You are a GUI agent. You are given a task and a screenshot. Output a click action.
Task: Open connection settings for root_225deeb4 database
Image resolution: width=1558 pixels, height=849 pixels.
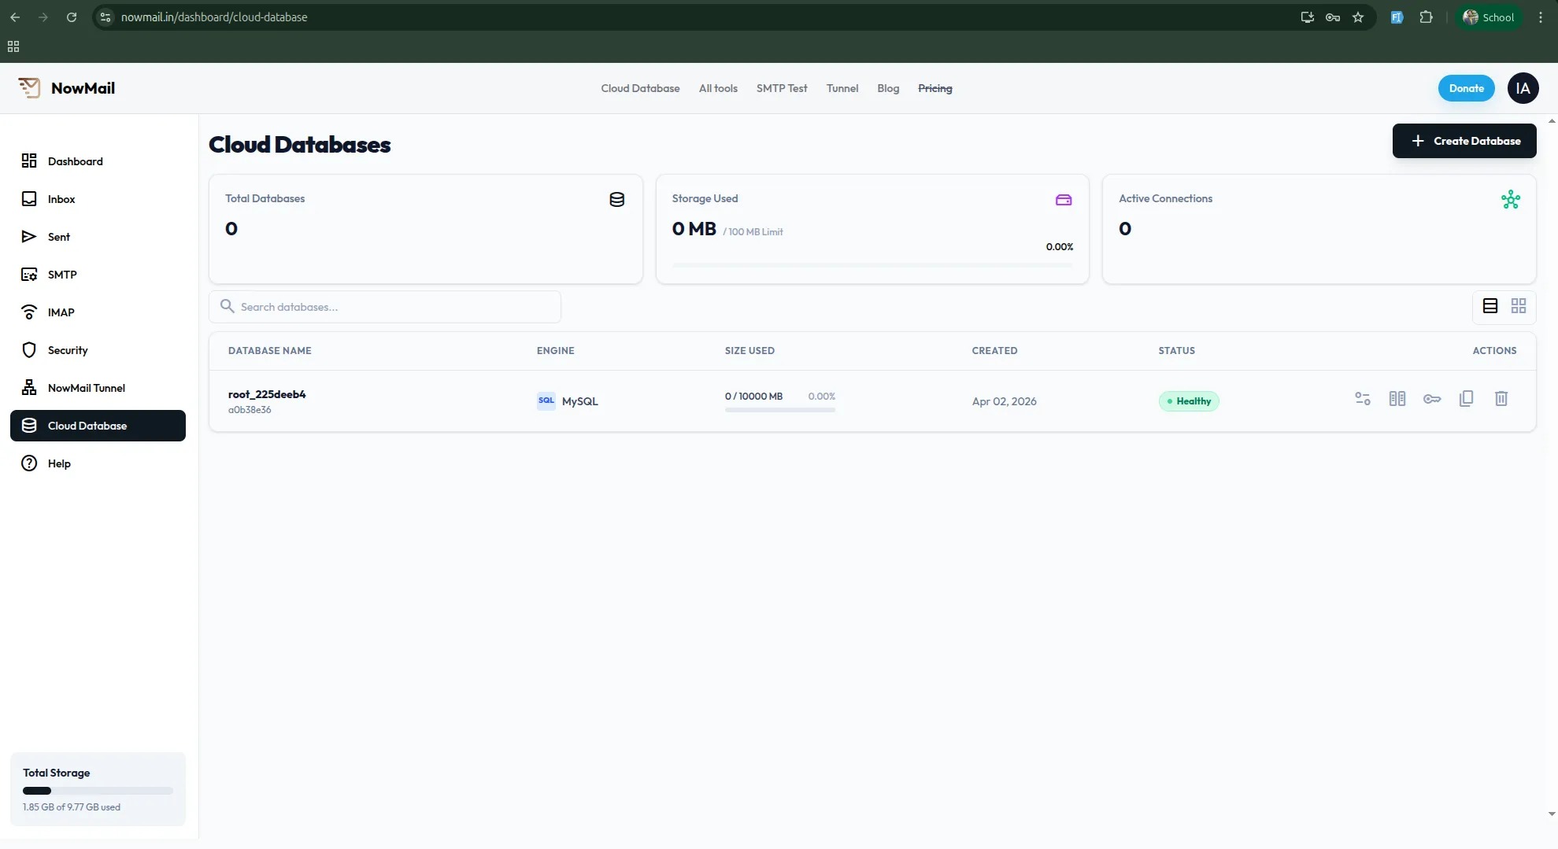(x=1363, y=399)
